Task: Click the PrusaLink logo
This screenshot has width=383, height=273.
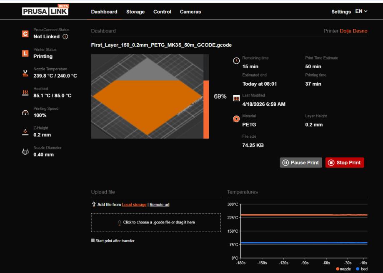Action: click(46, 11)
